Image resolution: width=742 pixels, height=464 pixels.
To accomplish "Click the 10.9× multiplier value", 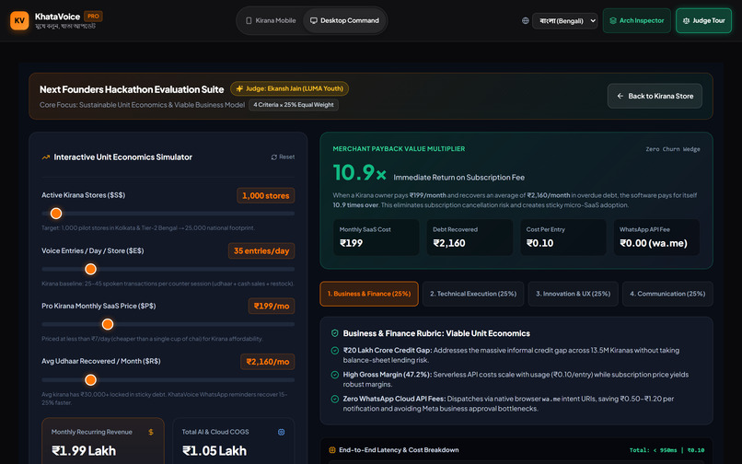I will [360, 173].
